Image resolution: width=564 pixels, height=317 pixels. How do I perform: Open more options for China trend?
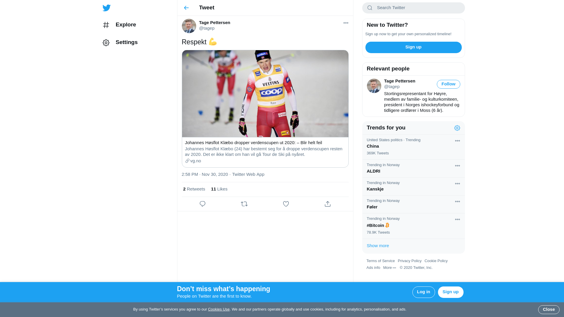pyautogui.click(x=457, y=141)
